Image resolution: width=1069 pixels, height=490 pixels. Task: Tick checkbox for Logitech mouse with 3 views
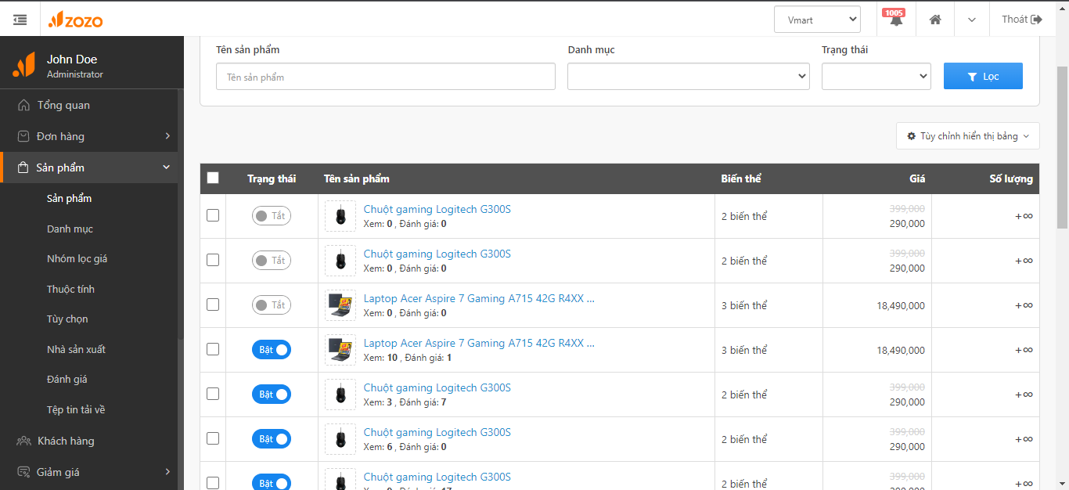coord(213,394)
